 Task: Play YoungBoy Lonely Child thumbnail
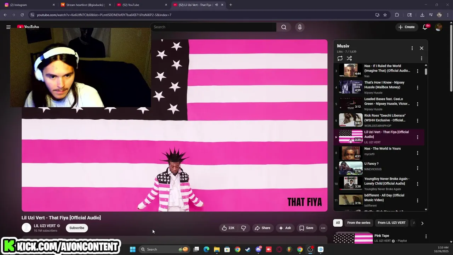pos(351,184)
